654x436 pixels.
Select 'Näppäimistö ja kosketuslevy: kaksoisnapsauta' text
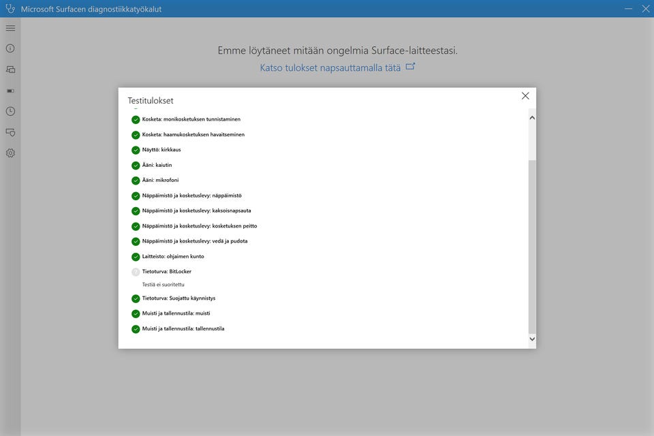[196, 211]
